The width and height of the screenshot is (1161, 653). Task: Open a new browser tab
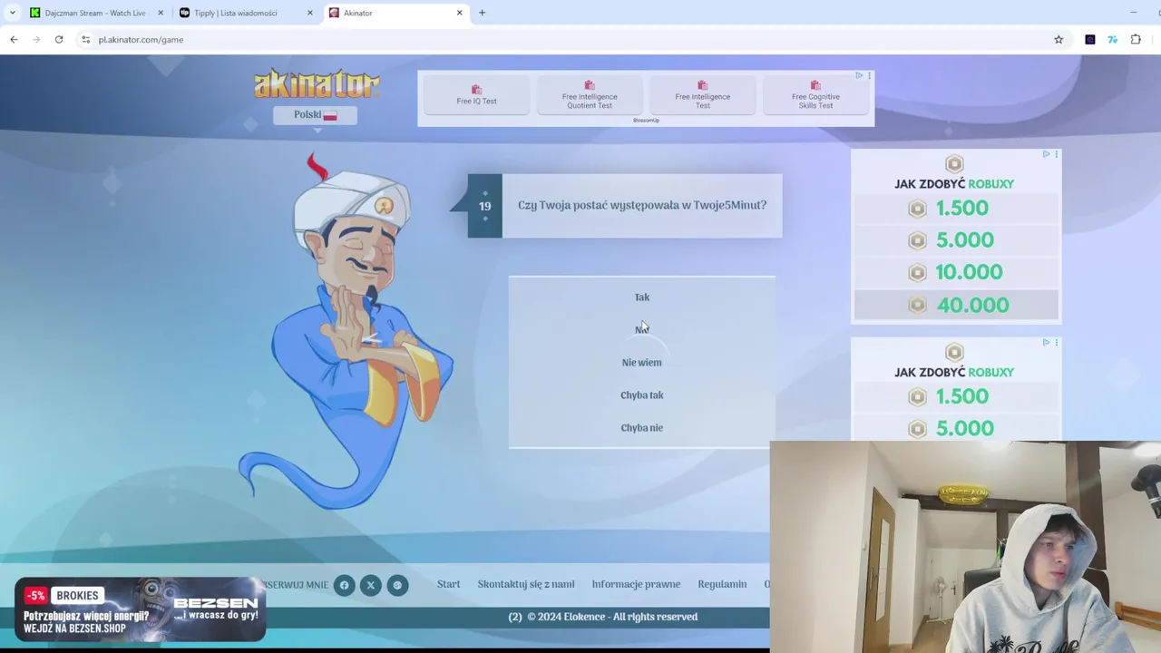[x=482, y=13]
